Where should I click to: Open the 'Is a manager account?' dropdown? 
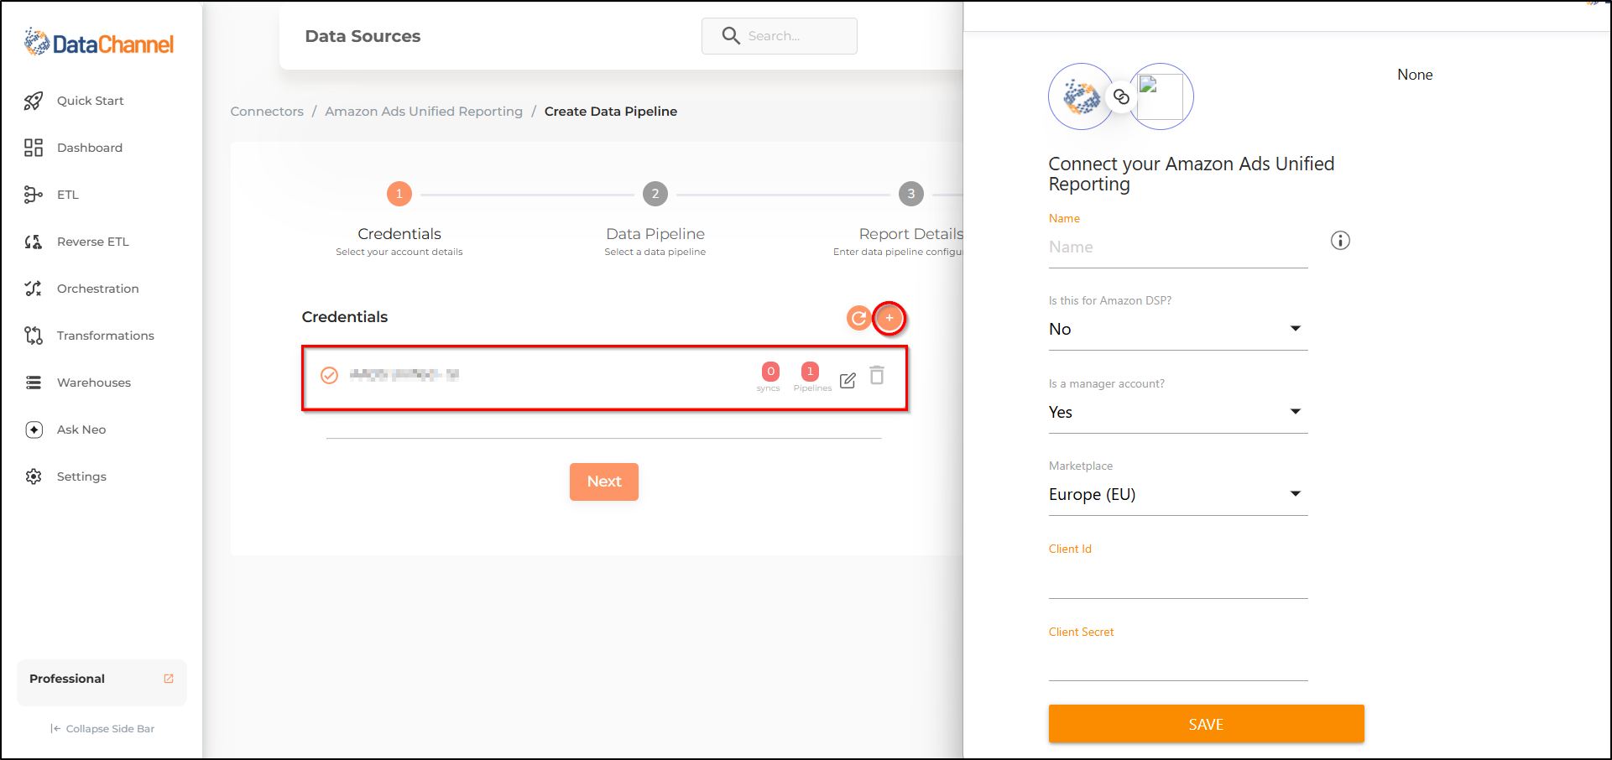(x=1178, y=412)
